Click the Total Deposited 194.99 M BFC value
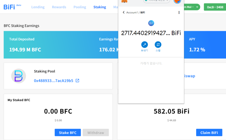Image resolution: width=226 pixels, height=140 pixels. click(25, 50)
